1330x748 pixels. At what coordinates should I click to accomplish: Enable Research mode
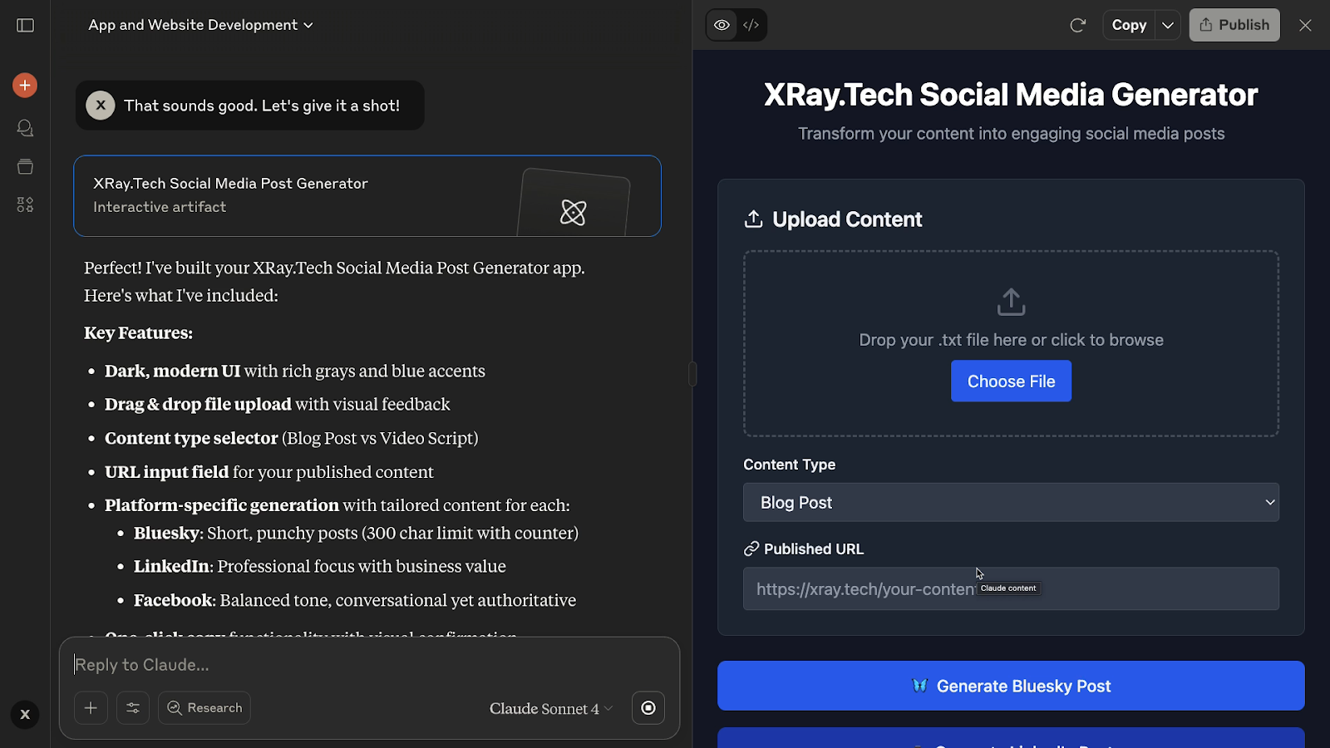[204, 708]
